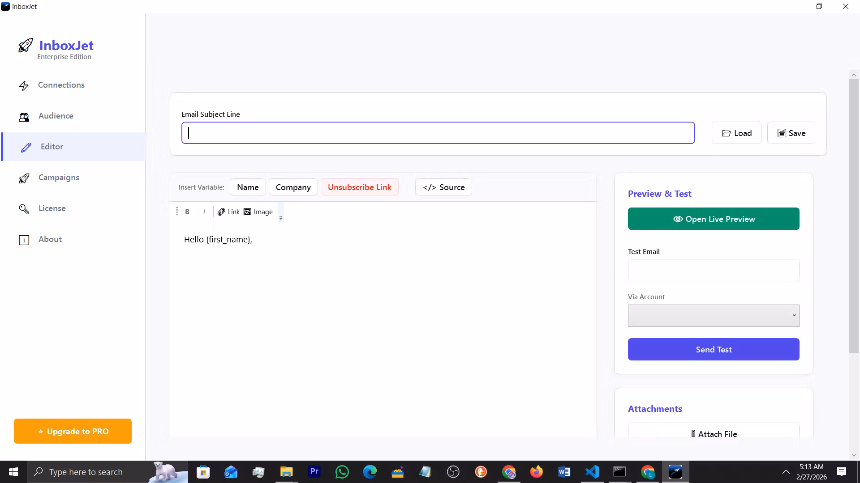Open the Command Prompt from the taskbar
860x483 pixels.
click(x=619, y=472)
